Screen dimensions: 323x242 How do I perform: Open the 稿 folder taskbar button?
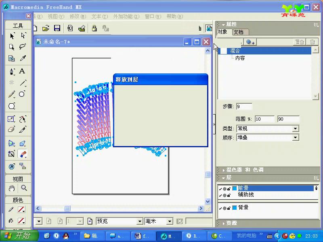pyautogui.click(x=92, y=236)
